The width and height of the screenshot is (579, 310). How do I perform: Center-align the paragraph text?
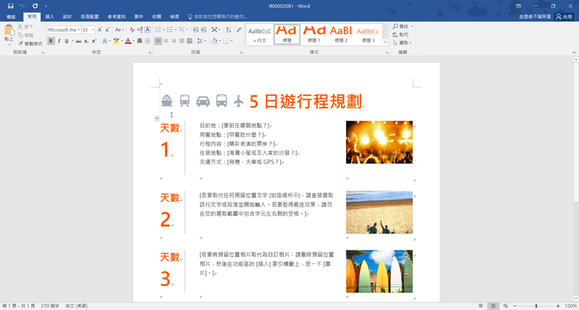click(167, 41)
